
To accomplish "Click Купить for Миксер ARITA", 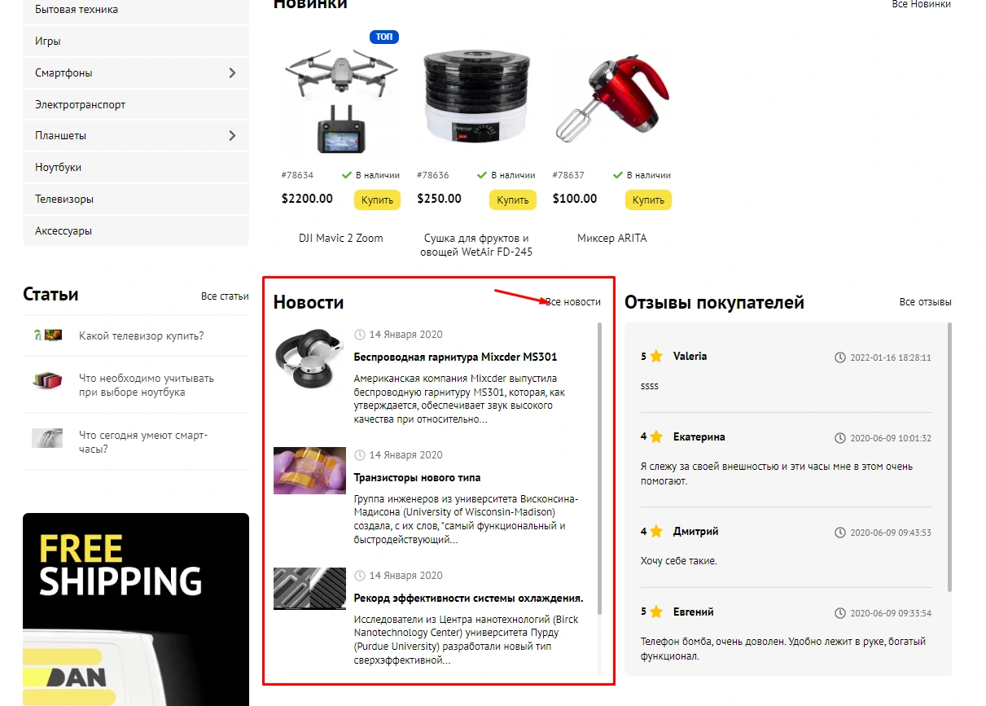I will pyautogui.click(x=648, y=200).
